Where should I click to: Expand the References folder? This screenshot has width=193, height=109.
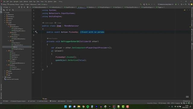pos(5,15)
